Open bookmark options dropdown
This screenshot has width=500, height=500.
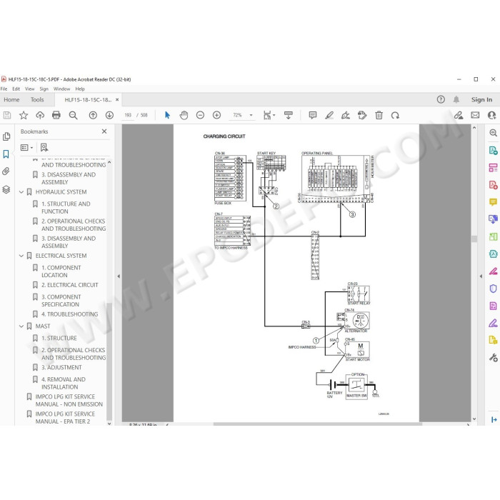[x=27, y=147]
